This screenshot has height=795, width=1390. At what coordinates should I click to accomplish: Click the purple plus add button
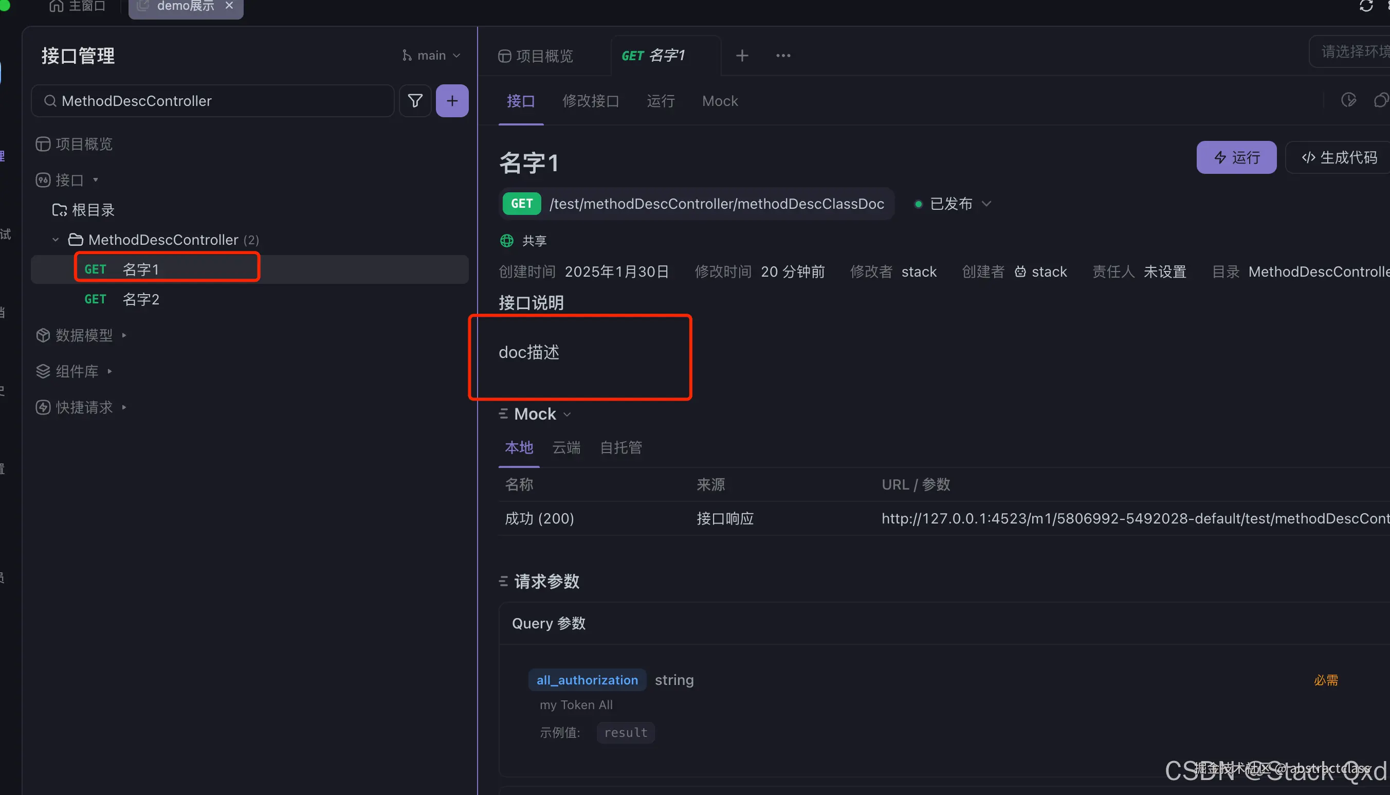pos(452,101)
